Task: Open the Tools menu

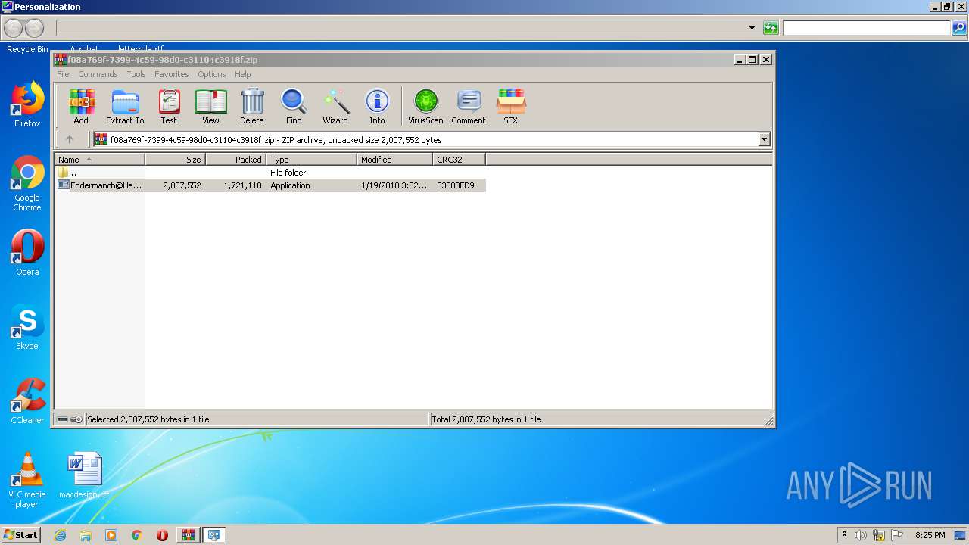Action: pyautogui.click(x=136, y=74)
